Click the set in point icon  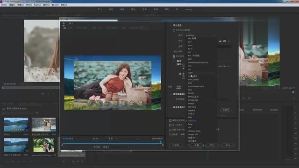(93, 139)
